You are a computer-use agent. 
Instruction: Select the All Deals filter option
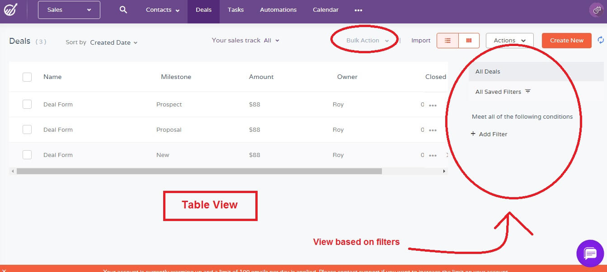487,71
